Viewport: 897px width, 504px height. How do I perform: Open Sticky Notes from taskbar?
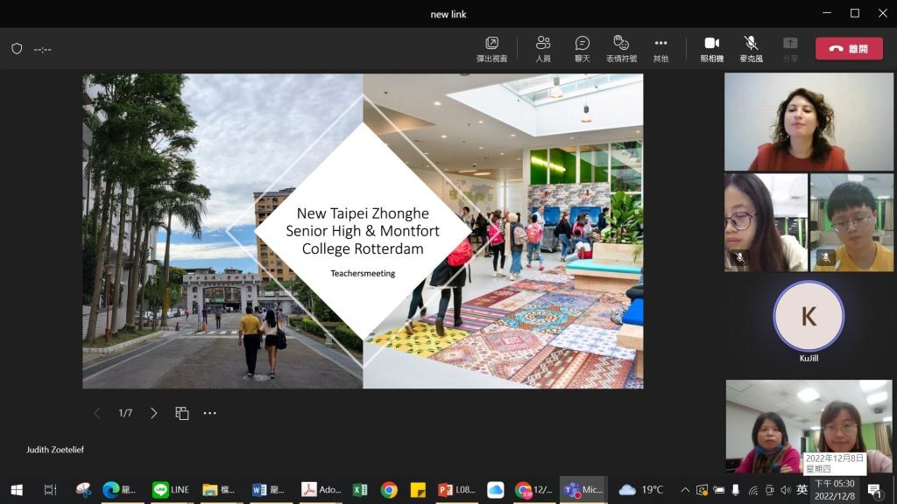418,490
